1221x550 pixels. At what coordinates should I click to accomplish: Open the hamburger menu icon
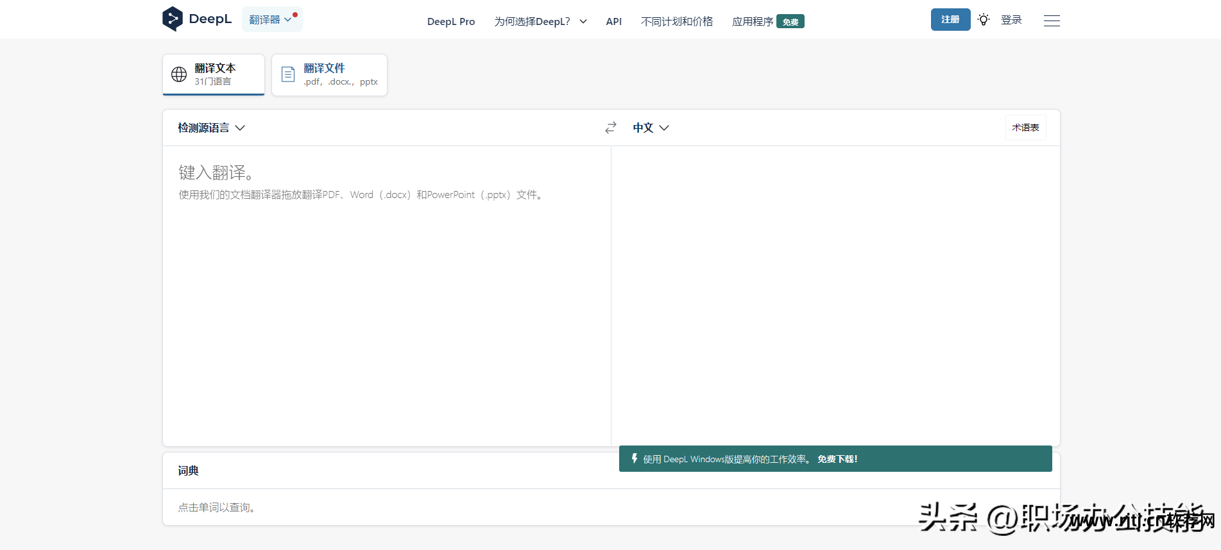point(1051,21)
